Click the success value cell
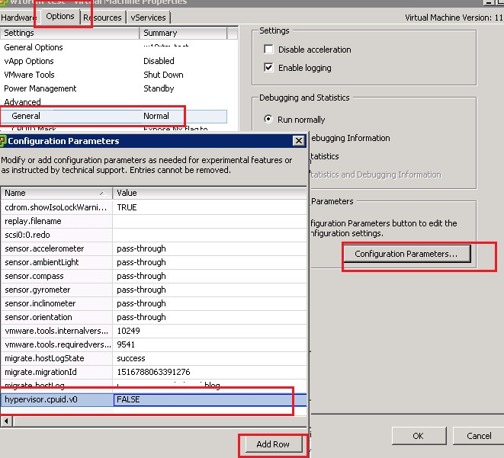Viewport: 504px width, 458px height. [210, 358]
